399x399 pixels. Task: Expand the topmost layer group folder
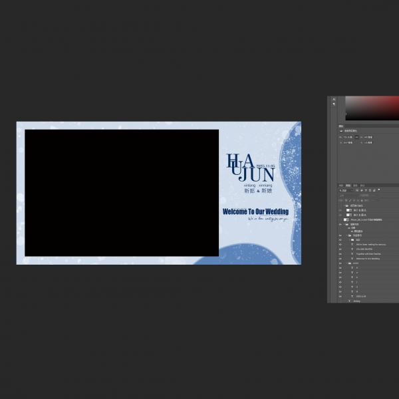(x=346, y=205)
